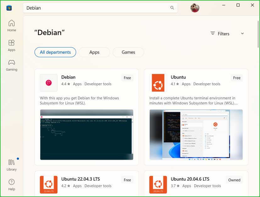
Task: Click the 3.7 rating on Ubuntu 20.04.6
Action: coord(175,186)
